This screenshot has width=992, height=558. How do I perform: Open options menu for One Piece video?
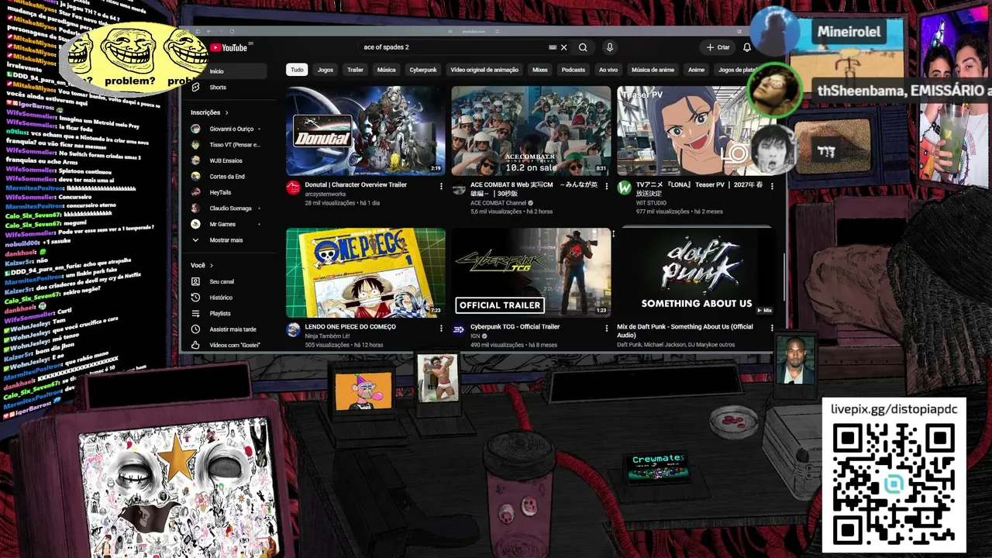(441, 328)
